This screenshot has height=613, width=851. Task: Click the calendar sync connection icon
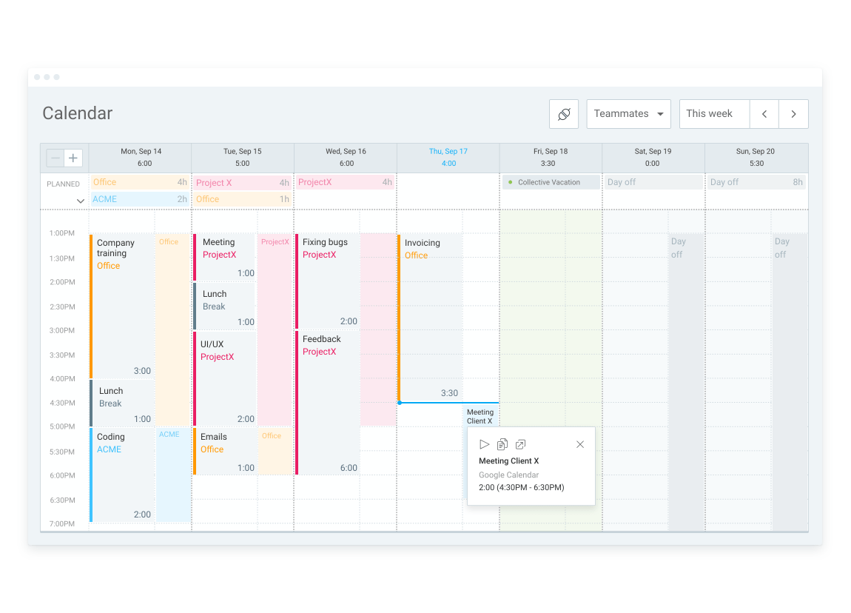tap(564, 114)
